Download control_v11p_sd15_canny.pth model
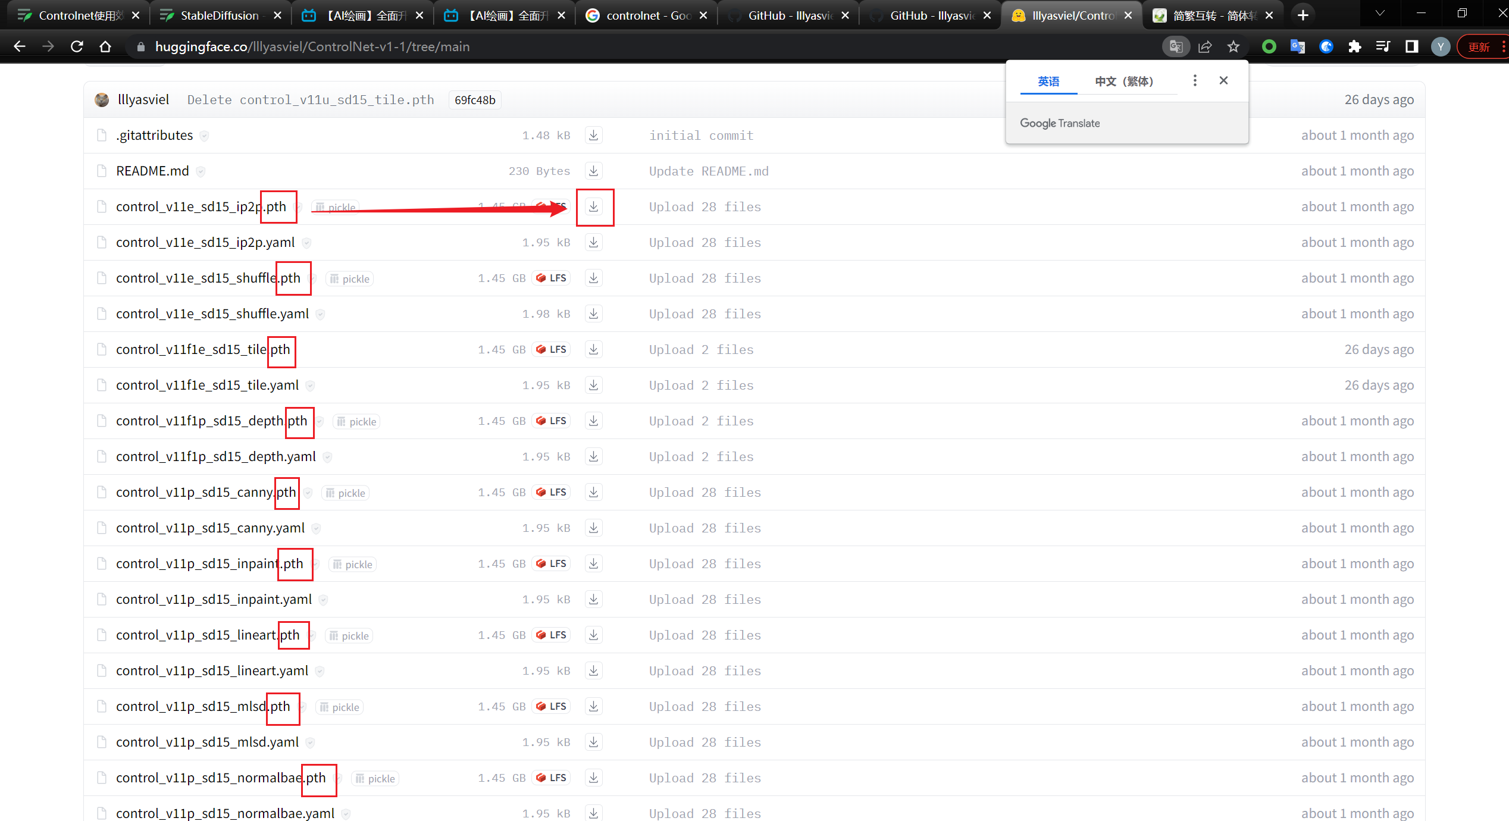The height and width of the screenshot is (821, 1509). point(593,493)
